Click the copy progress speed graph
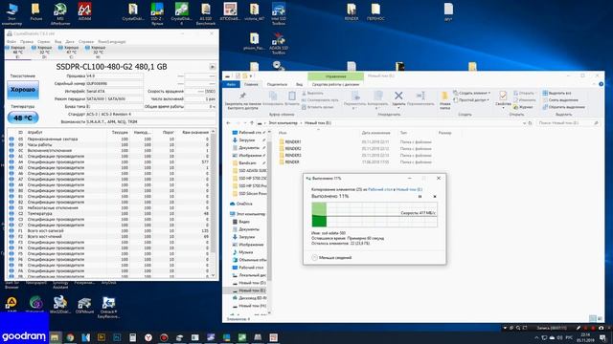Image resolution: width=613 pixels, height=344 pixels. (375, 214)
